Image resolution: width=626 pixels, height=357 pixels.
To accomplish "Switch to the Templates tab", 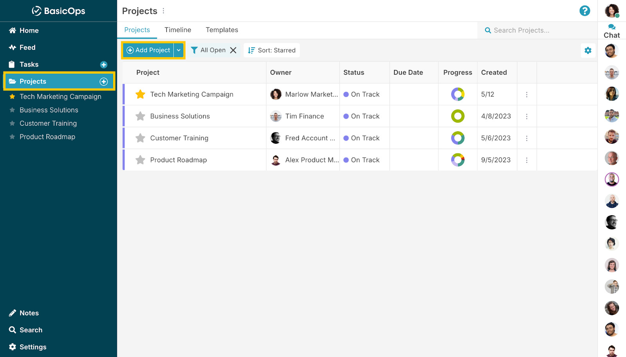I will point(221,30).
